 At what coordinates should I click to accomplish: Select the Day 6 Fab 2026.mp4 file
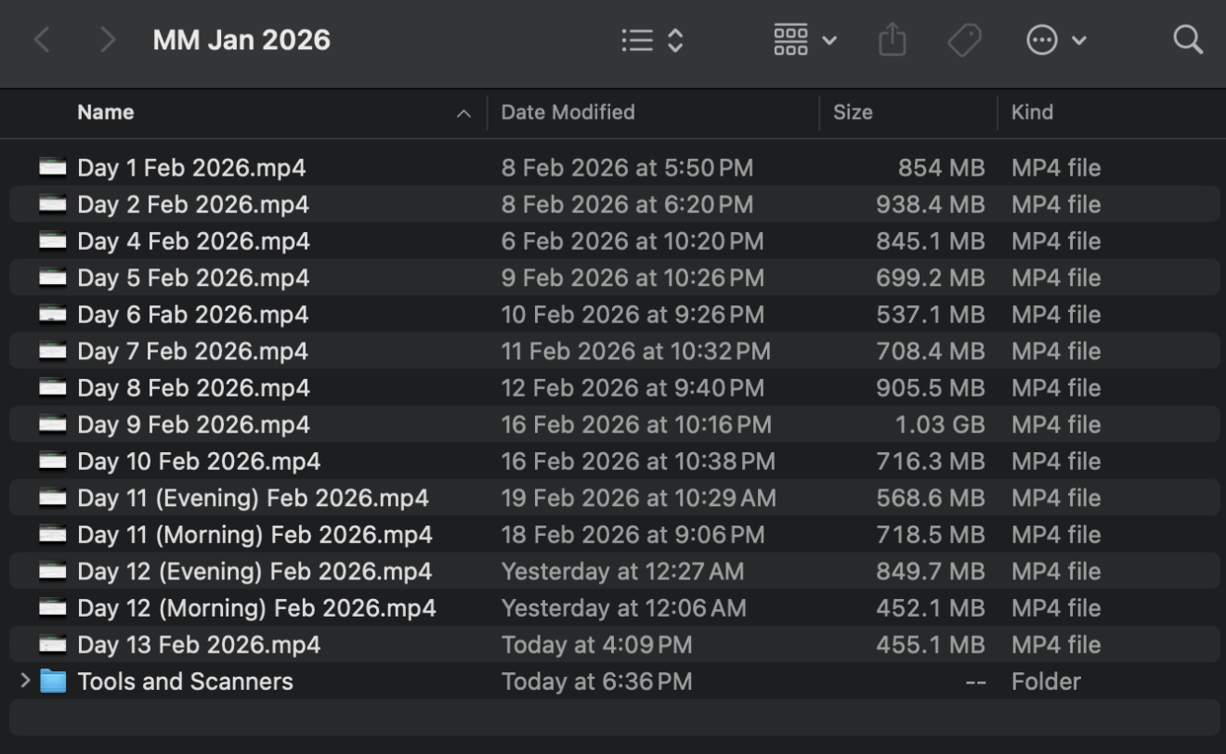[x=192, y=315]
